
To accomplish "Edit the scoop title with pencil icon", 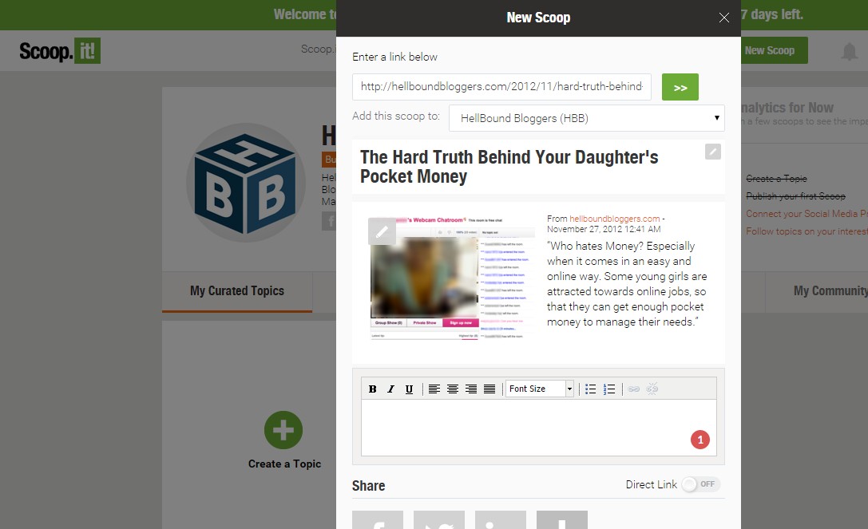I will click(712, 152).
